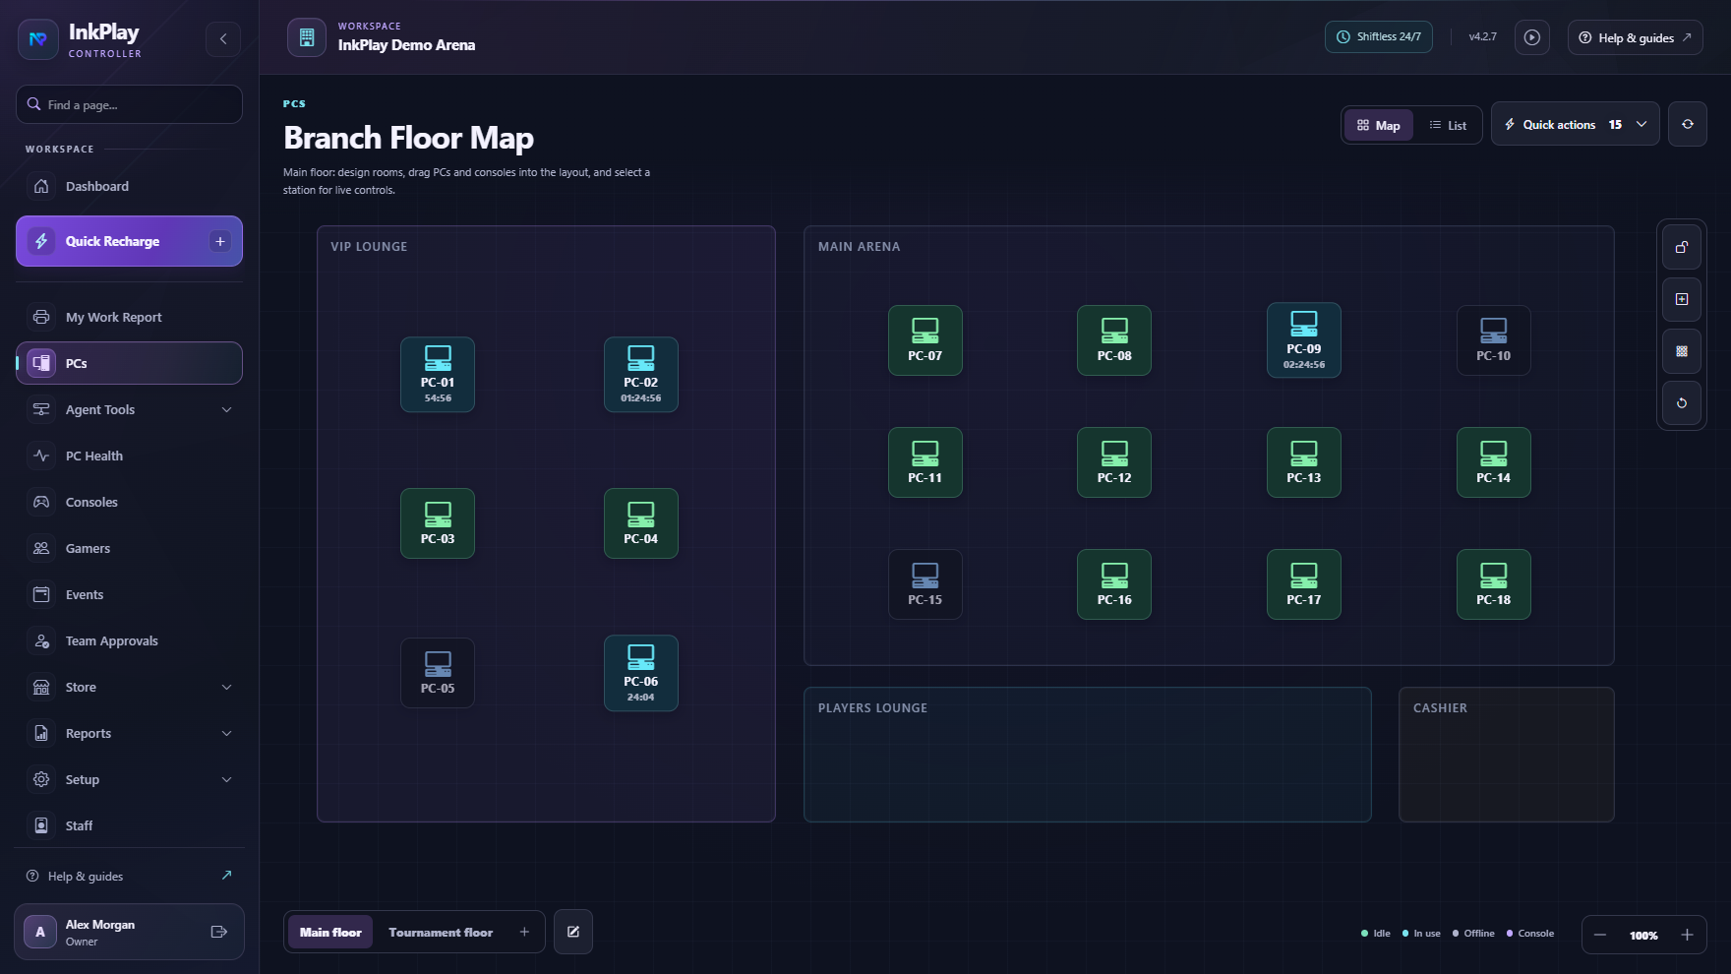This screenshot has height=974, width=1731.
Task: Zoom out with the minus button
Action: click(x=1600, y=935)
